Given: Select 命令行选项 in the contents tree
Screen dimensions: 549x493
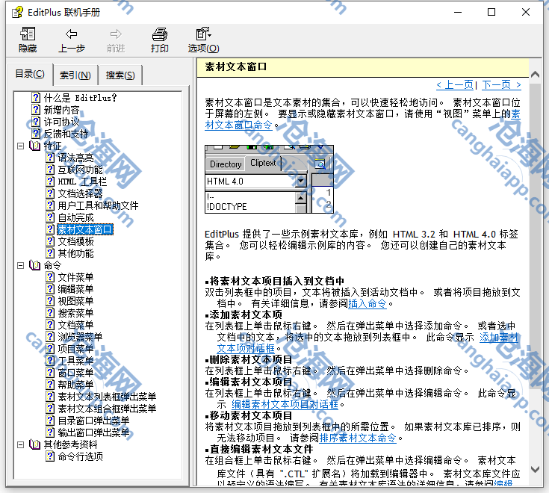Looking at the screenshot, I should pos(80,456).
